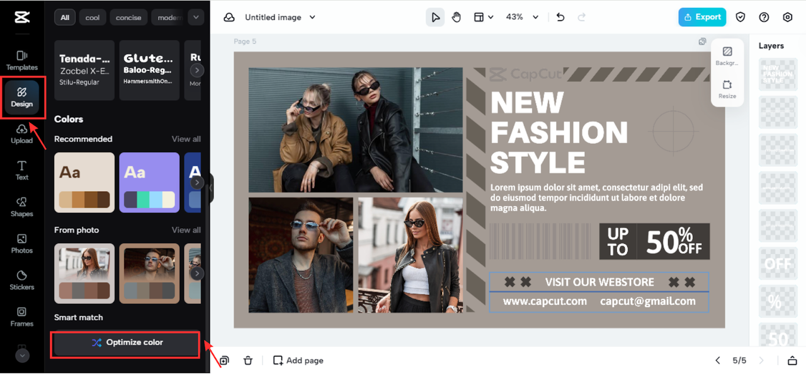Open the page overview panel icon
The height and width of the screenshot is (375, 806).
792,361
